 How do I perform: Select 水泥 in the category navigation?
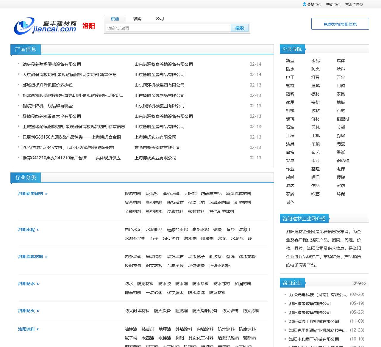tap(316, 61)
